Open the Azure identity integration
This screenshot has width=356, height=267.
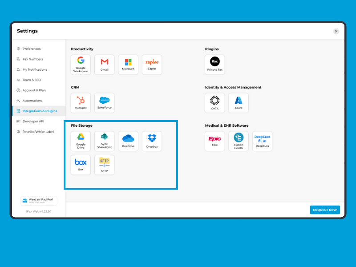point(239,103)
